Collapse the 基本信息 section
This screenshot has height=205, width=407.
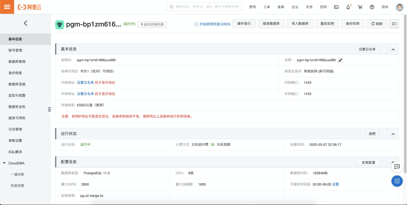click(393, 49)
